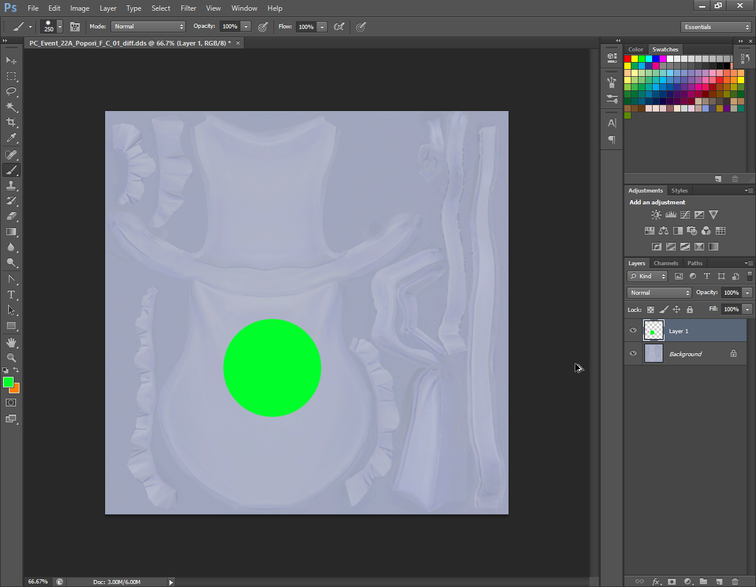Screen dimensions: 756x587
Task: Select the Clone Stamp tool
Action: (x=11, y=185)
